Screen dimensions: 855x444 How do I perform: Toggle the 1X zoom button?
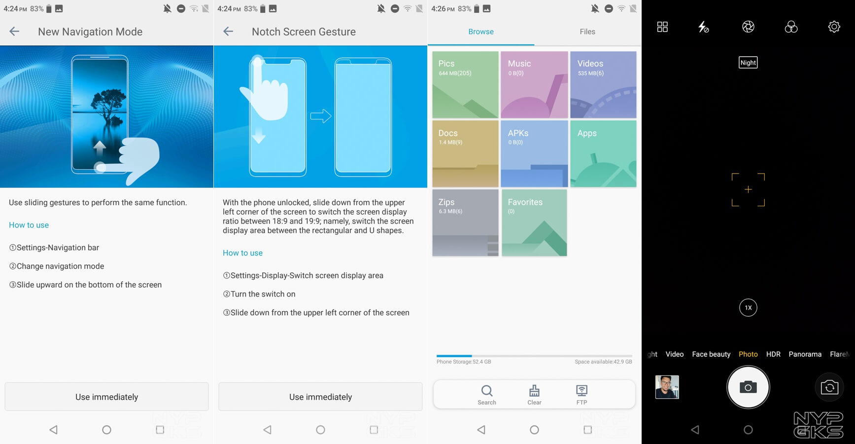[748, 308]
